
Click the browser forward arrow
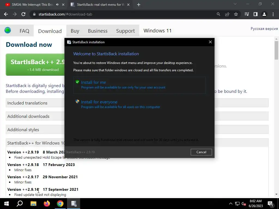[x=15, y=14]
